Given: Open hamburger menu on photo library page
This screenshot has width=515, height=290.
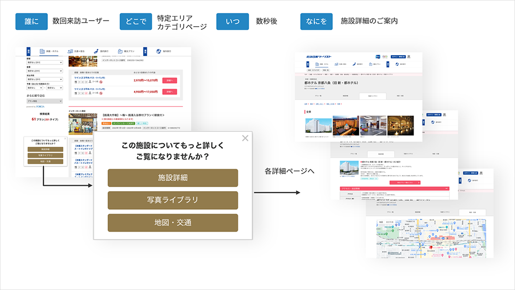Looking at the screenshot, I should (x=409, y=57).
